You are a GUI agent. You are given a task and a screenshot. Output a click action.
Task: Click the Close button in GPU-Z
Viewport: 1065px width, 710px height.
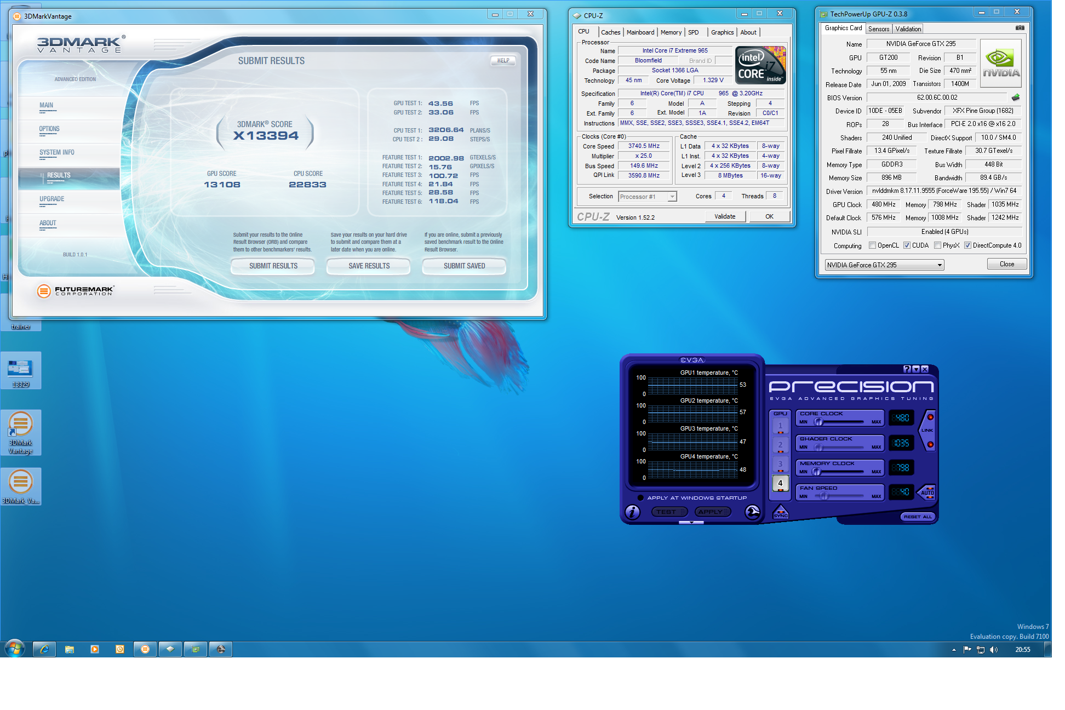pos(1006,264)
